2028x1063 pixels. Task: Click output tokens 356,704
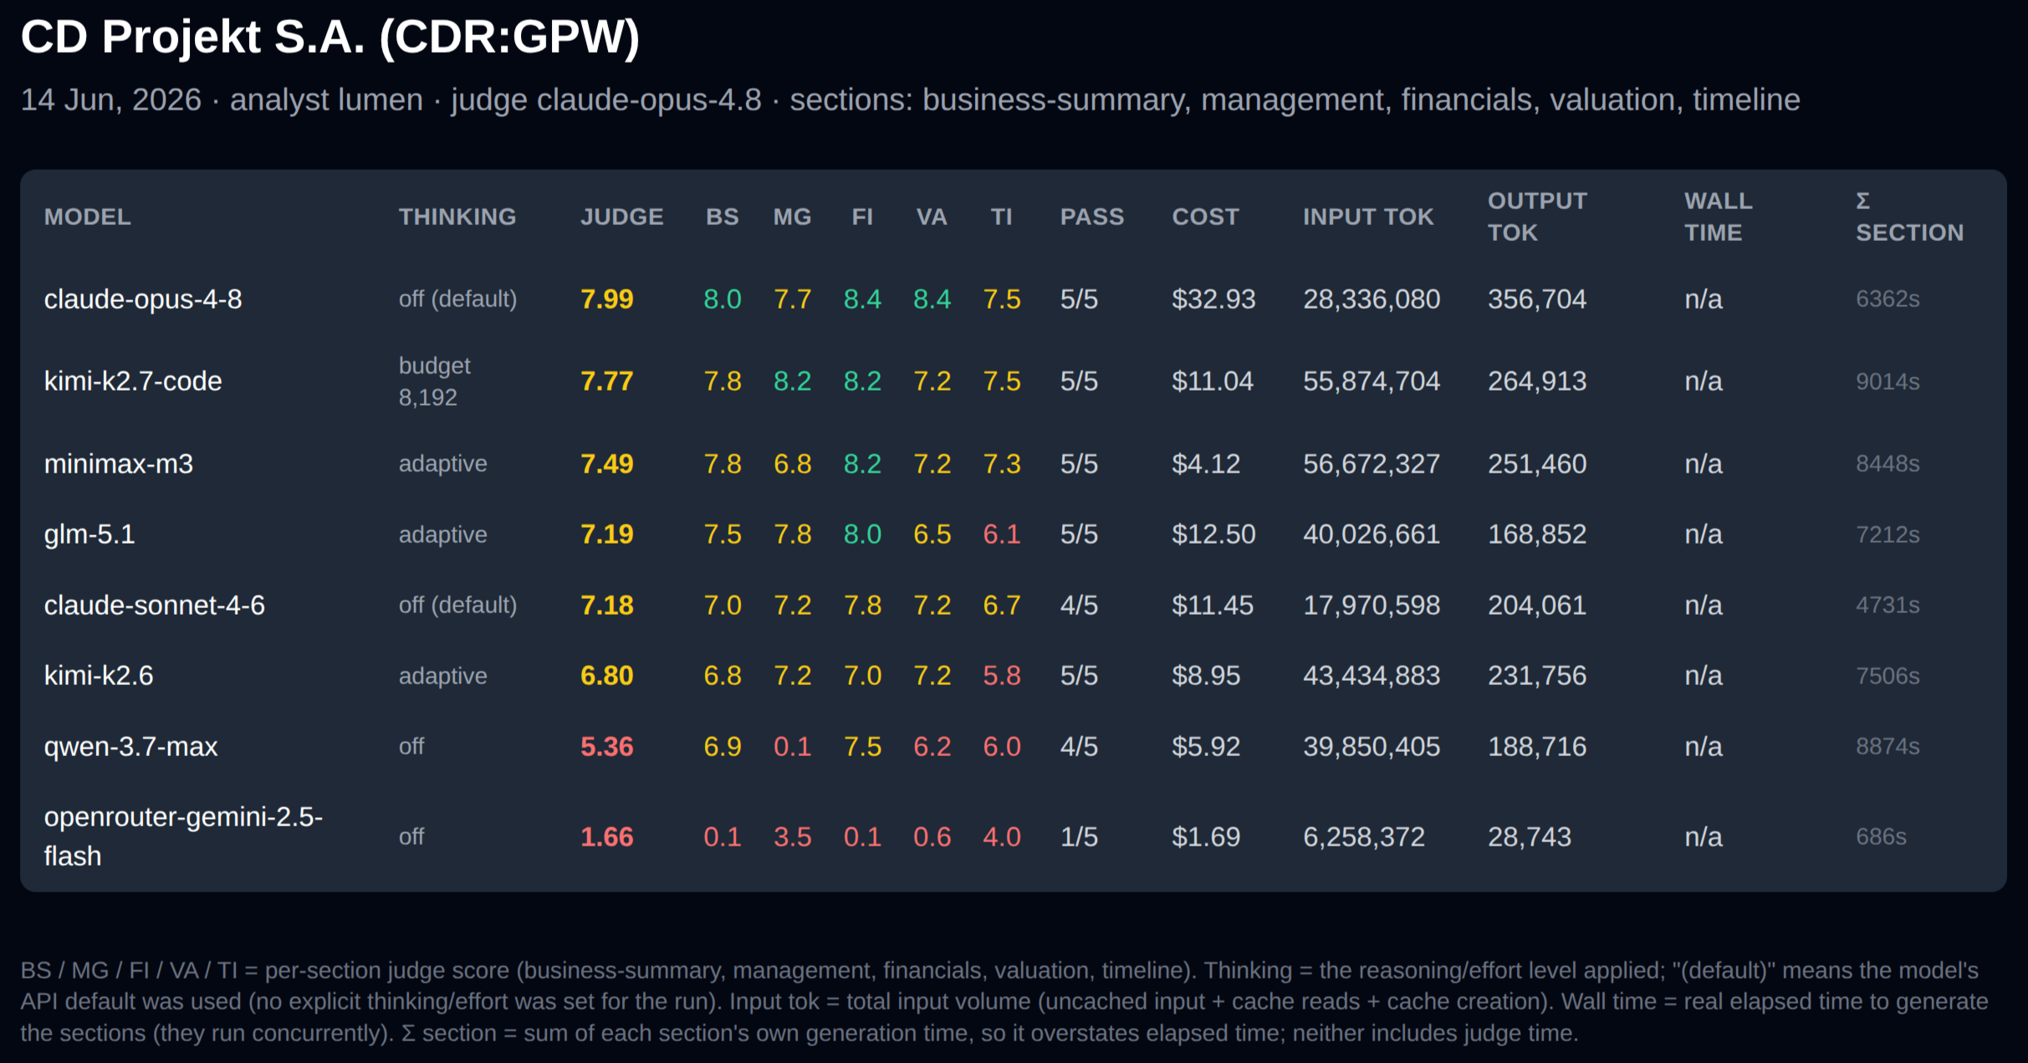[x=1537, y=299]
